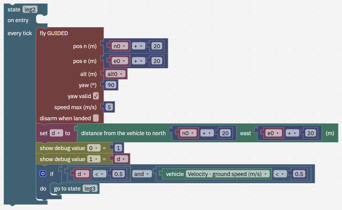Select the fly GUIDED block
Viewport: 342px width, 210px height.
pos(54,33)
